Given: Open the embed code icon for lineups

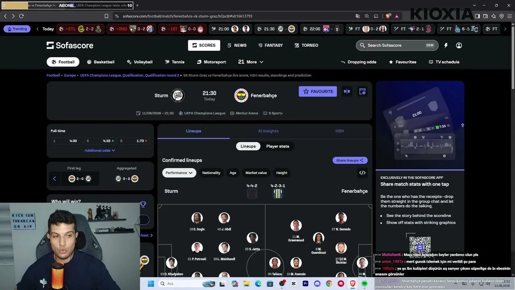Looking at the screenshot, I should click(362, 173).
